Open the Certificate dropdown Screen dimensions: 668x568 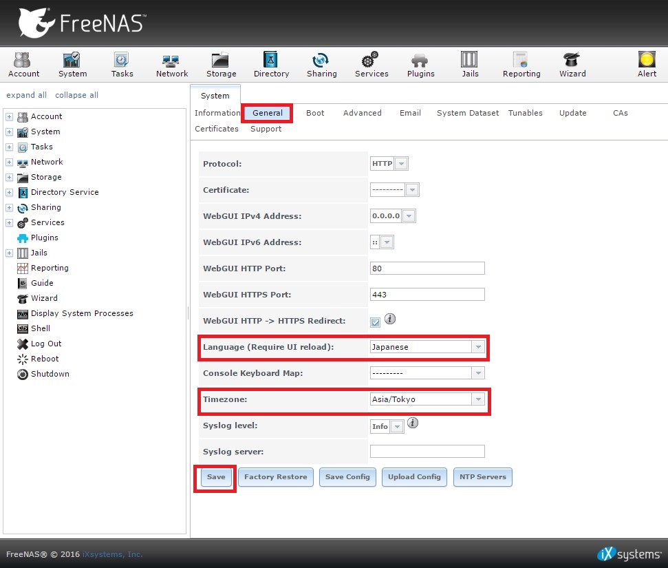click(x=412, y=190)
